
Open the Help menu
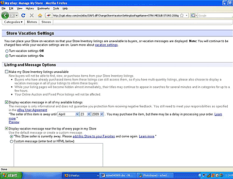pos(65,8)
